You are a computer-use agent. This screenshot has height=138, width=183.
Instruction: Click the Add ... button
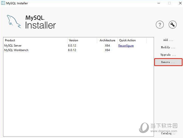pos(168,40)
